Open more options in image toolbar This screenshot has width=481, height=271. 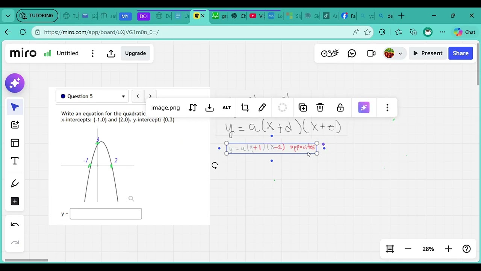[x=387, y=108]
